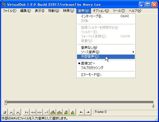The height and width of the screenshot is (122, 159).
Task: Click the timeline seek slider handle
Action: (x=6, y=102)
